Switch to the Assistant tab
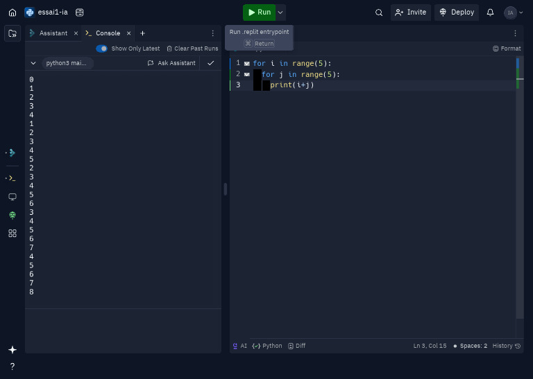The height and width of the screenshot is (379, 533). click(x=53, y=33)
